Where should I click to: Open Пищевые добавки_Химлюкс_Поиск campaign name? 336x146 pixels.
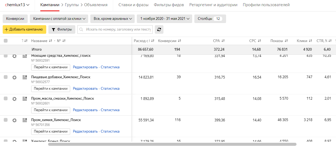tap(61, 77)
